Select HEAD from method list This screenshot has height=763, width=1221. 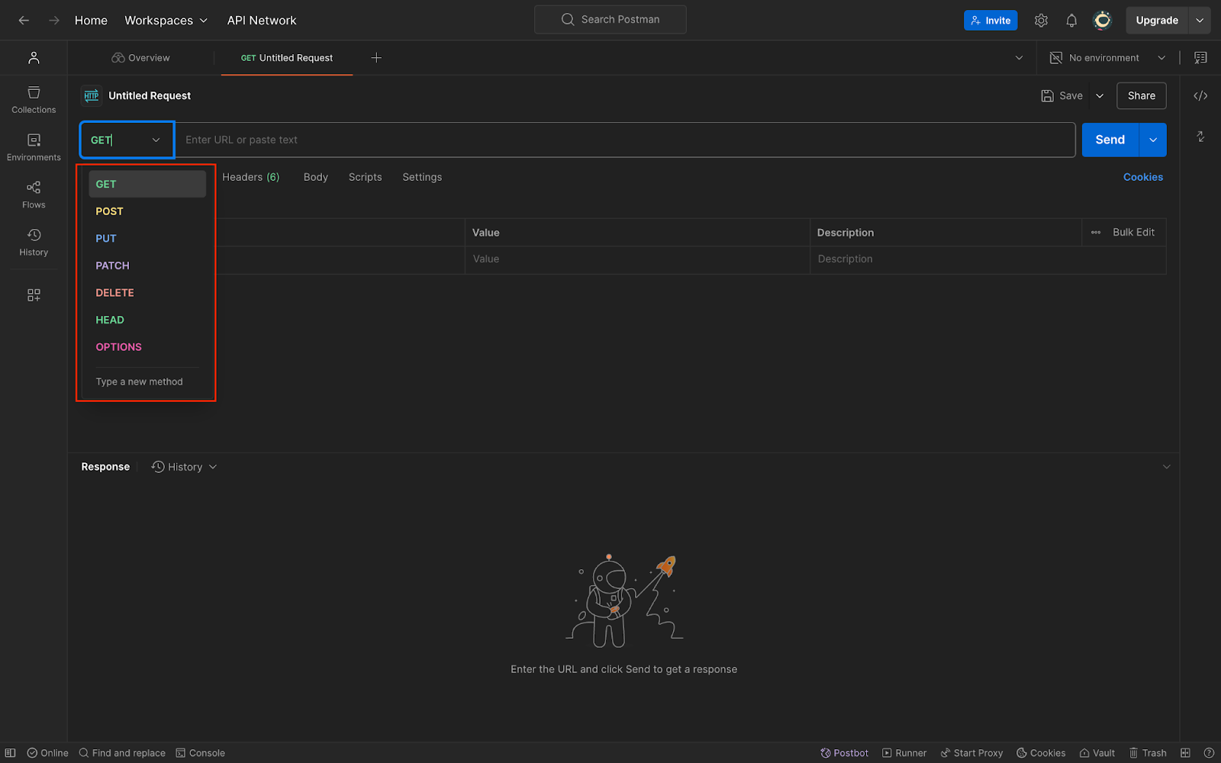click(147, 320)
